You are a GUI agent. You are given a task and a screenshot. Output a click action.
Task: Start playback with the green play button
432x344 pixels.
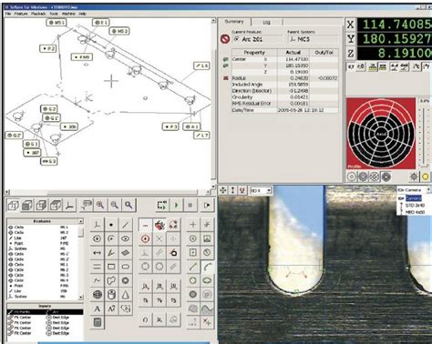point(176,206)
